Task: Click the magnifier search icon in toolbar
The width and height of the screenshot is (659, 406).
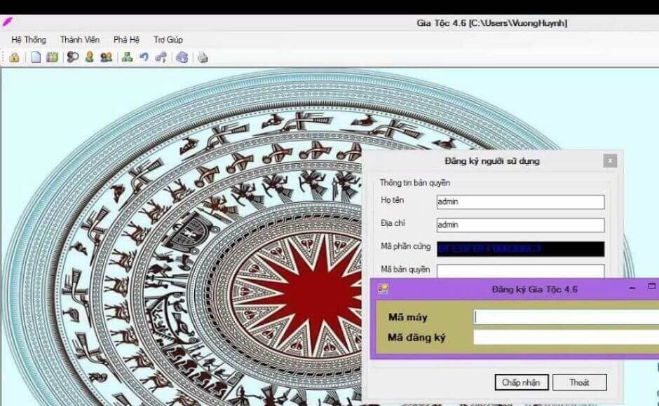Action: 73,57
